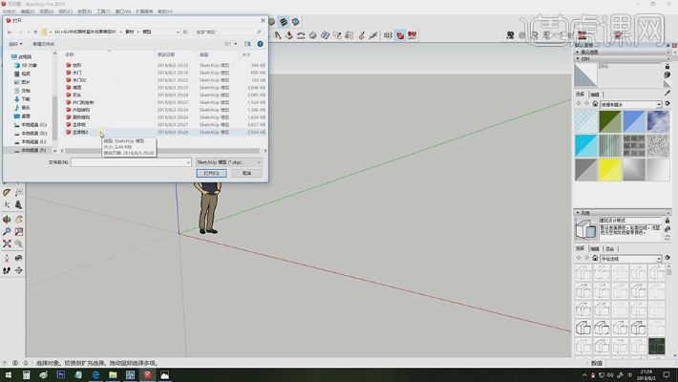Click the Cancel (取消) button in dialog

[246, 173]
